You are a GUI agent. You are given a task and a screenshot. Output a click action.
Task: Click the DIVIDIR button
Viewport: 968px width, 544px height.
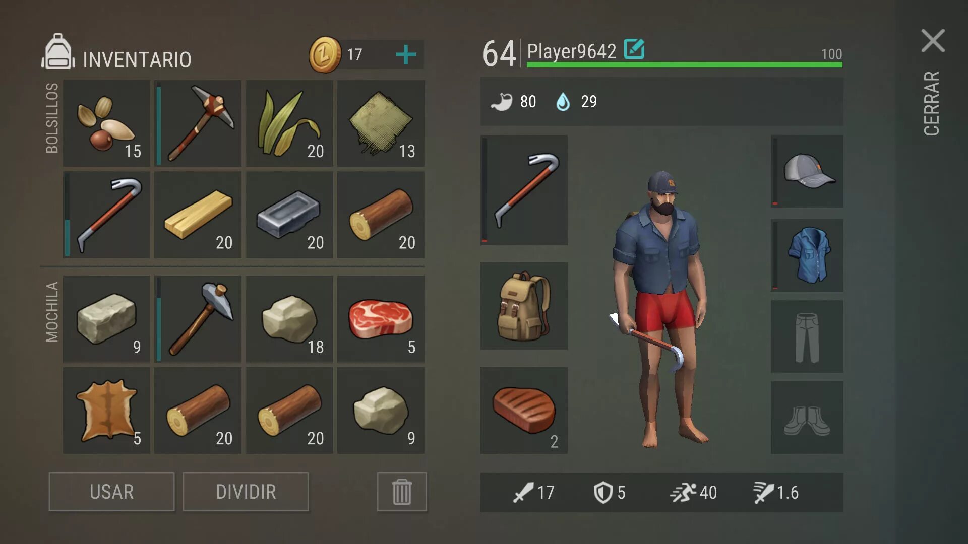[x=246, y=492]
